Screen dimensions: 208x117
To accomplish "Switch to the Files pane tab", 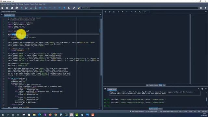I will click(164, 85).
